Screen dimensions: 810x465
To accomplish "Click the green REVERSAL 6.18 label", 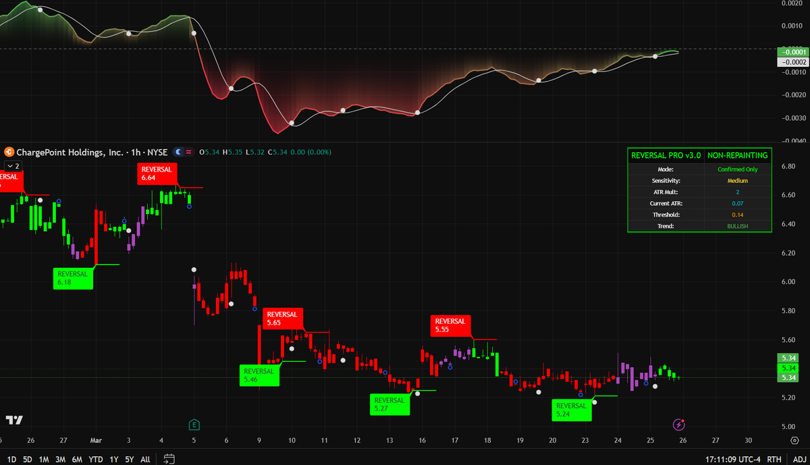I will 73,278.
